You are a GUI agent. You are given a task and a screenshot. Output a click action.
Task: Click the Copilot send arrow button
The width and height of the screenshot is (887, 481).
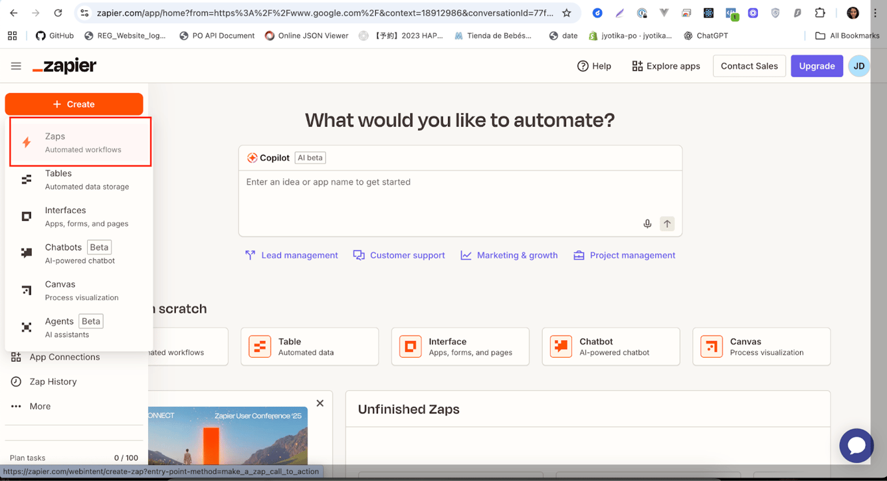click(667, 224)
